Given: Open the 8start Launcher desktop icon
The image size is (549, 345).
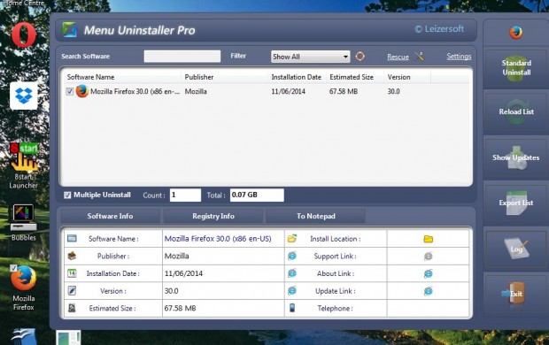Looking at the screenshot, I should (23, 165).
